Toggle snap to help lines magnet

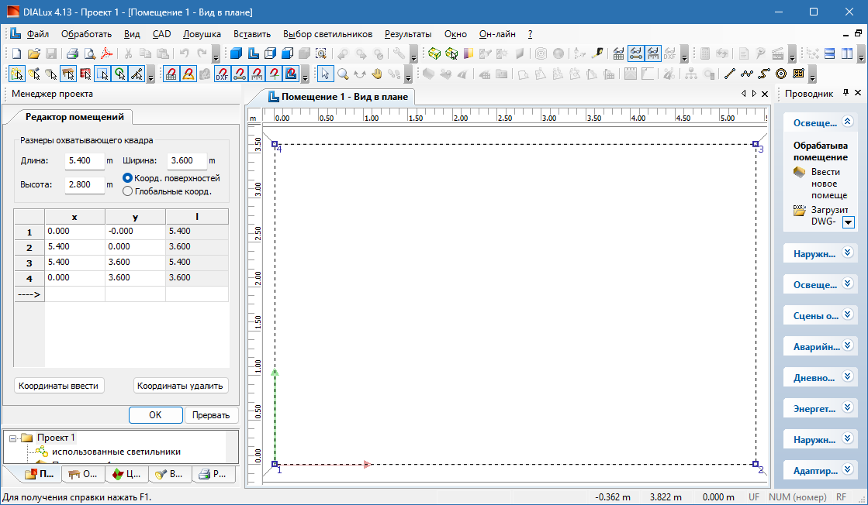pyautogui.click(x=240, y=74)
